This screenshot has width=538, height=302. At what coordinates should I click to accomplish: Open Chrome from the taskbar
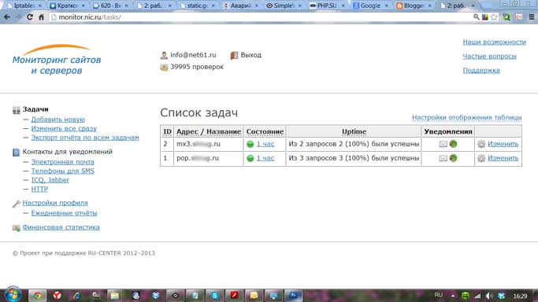point(37,296)
